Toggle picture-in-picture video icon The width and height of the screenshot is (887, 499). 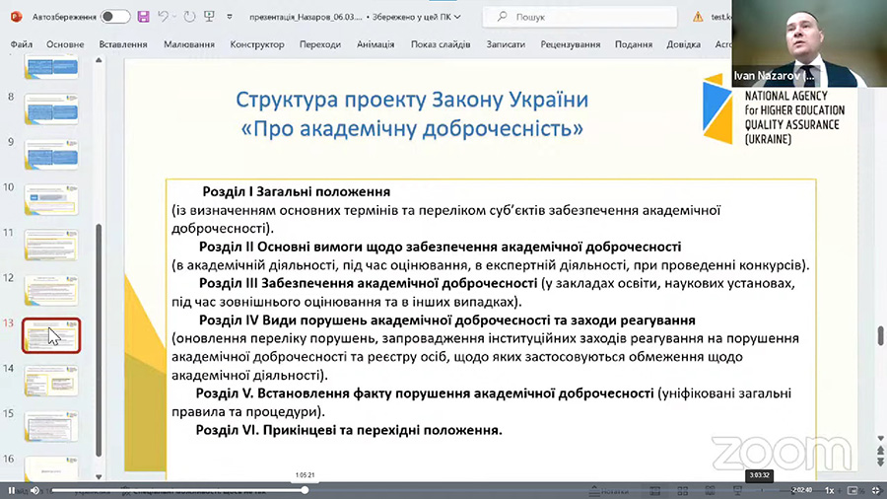click(852, 490)
